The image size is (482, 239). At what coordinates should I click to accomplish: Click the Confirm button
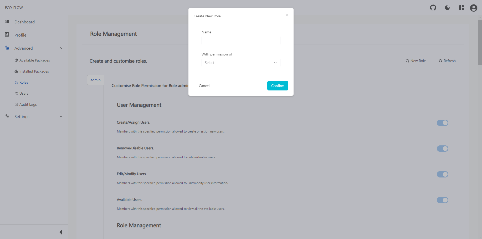pos(278,86)
